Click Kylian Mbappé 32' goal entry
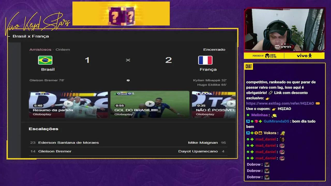 click(210, 80)
